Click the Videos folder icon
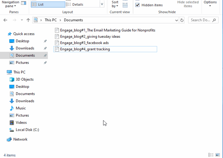The height and width of the screenshot is (158, 223). (x=12, y=123)
